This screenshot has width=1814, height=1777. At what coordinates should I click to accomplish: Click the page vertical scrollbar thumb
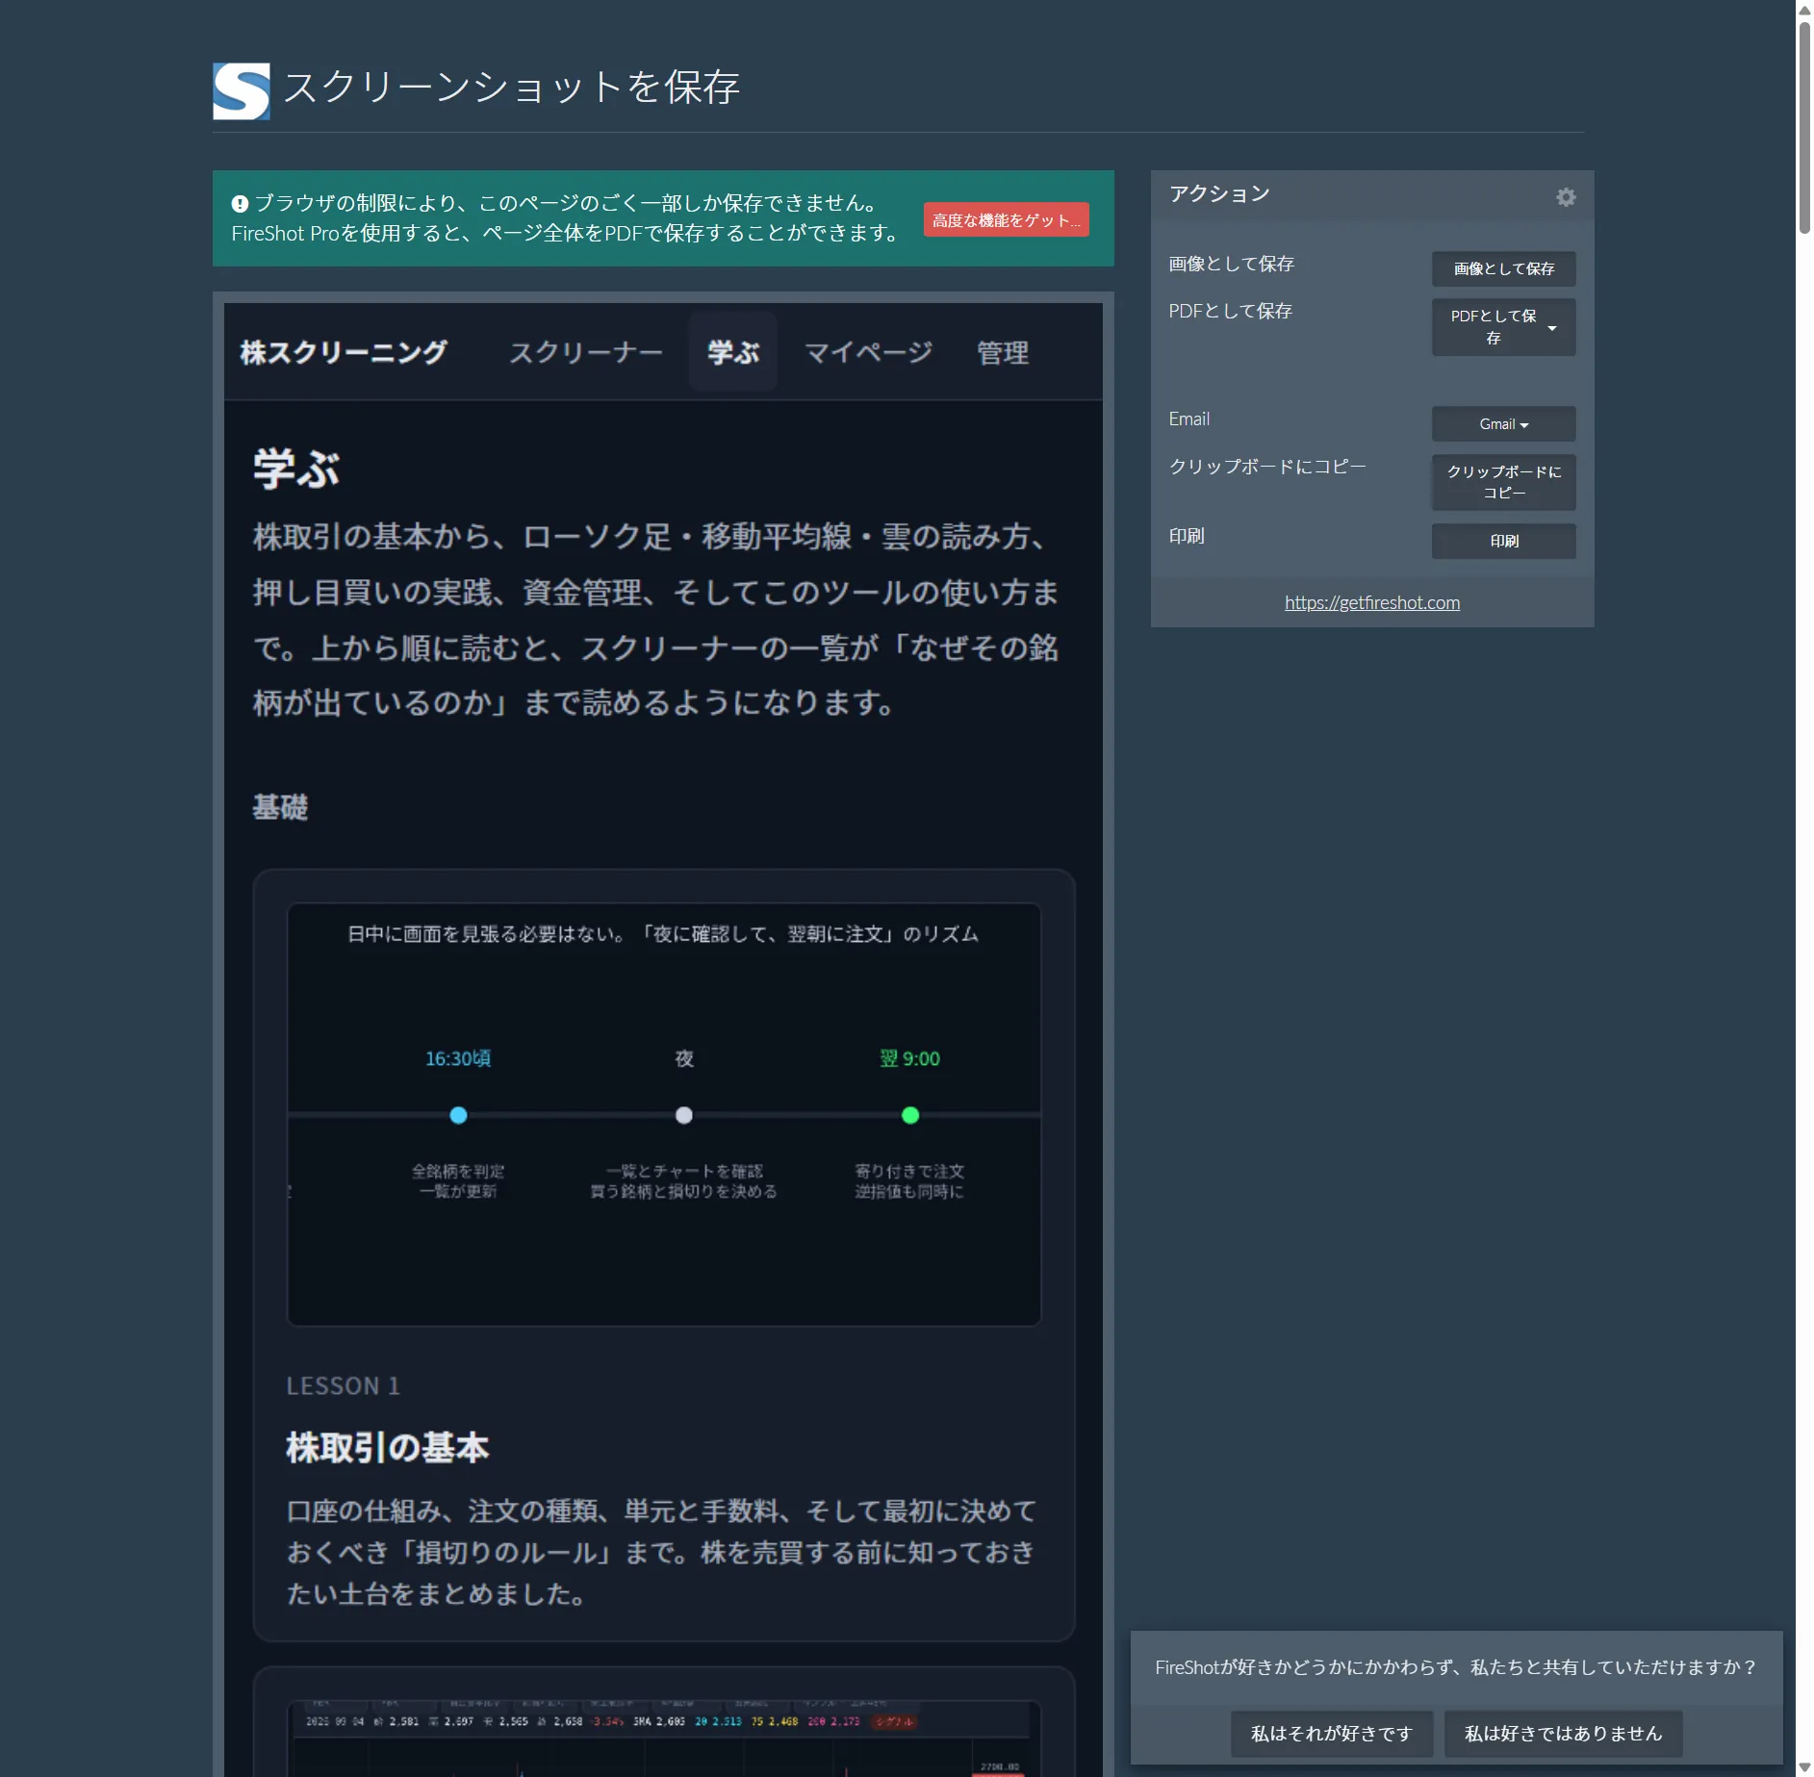pos(1804,127)
